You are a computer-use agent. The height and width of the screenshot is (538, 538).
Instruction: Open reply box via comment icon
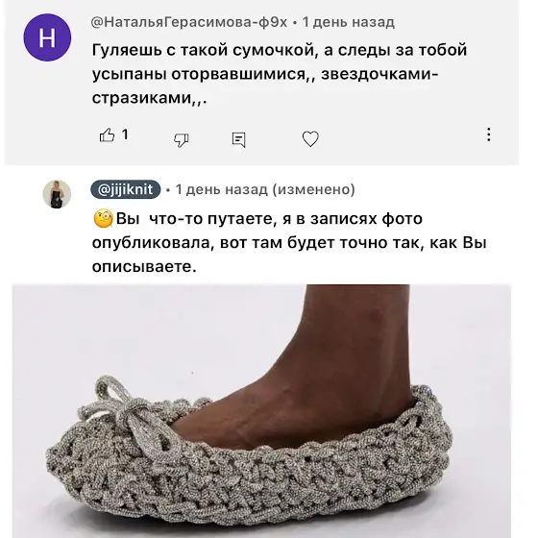click(x=238, y=139)
